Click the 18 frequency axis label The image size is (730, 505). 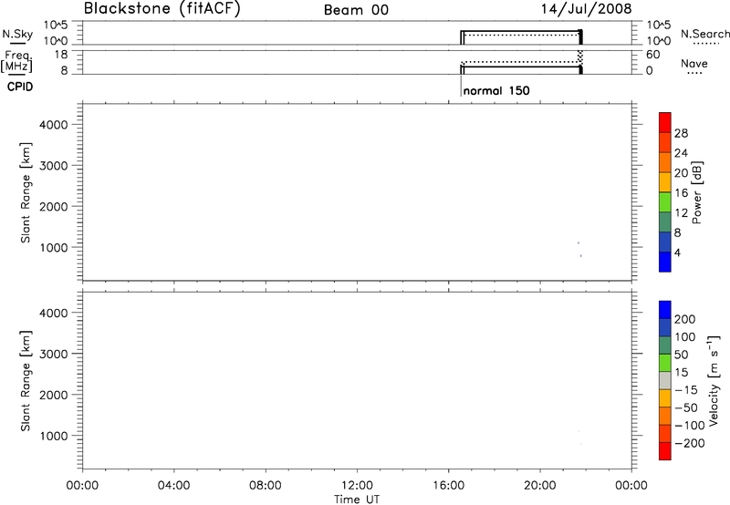61,55
